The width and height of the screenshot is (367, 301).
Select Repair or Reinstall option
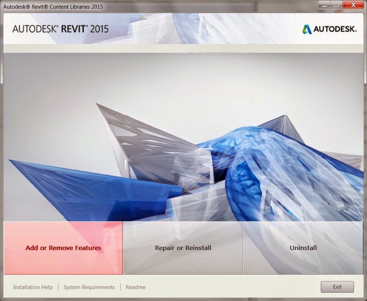[x=183, y=248]
